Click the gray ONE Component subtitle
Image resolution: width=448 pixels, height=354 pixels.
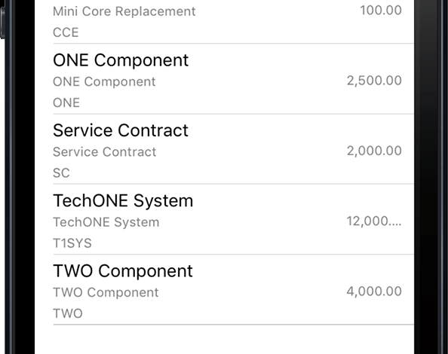pyautogui.click(x=104, y=82)
